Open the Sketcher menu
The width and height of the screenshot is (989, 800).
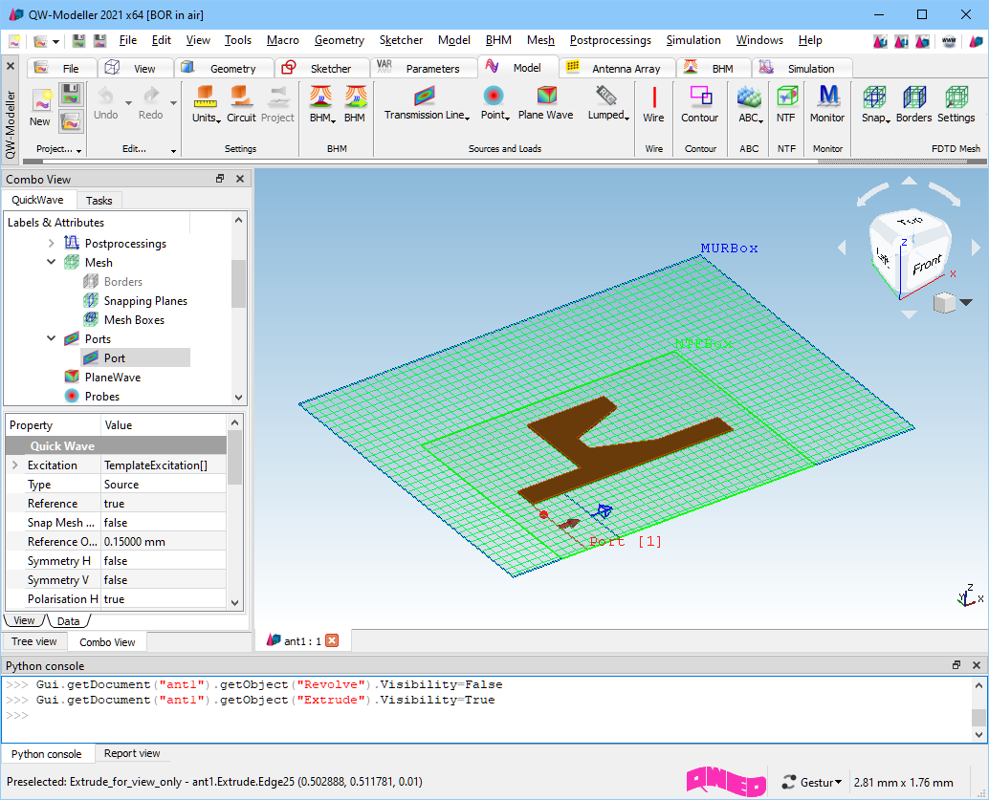401,40
